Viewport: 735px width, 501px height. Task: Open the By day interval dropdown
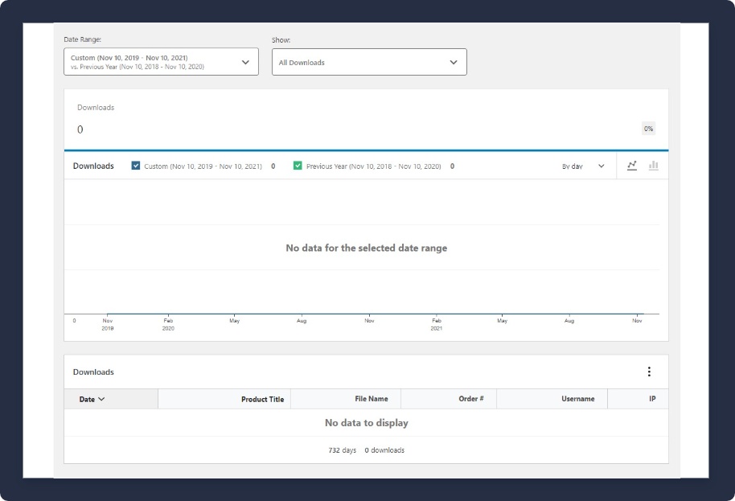583,166
